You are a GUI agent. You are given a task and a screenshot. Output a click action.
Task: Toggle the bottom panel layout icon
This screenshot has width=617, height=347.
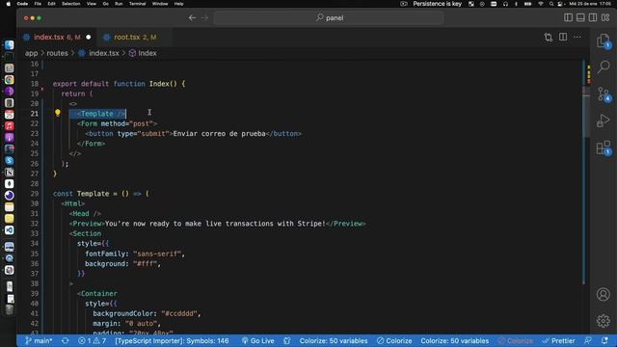tap(580, 17)
